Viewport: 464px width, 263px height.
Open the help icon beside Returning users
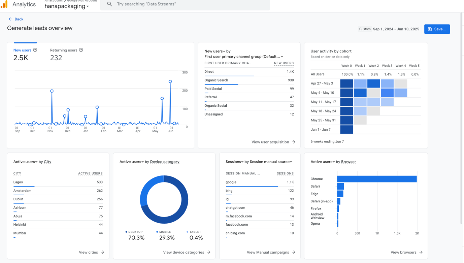[x=81, y=50]
